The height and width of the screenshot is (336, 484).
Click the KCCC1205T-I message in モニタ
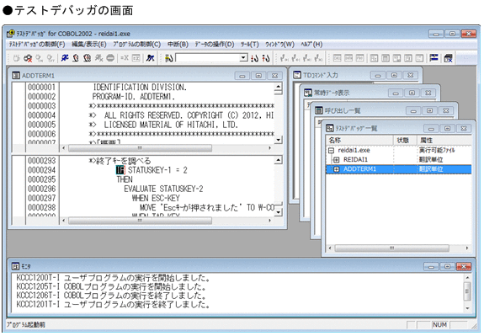(111, 286)
